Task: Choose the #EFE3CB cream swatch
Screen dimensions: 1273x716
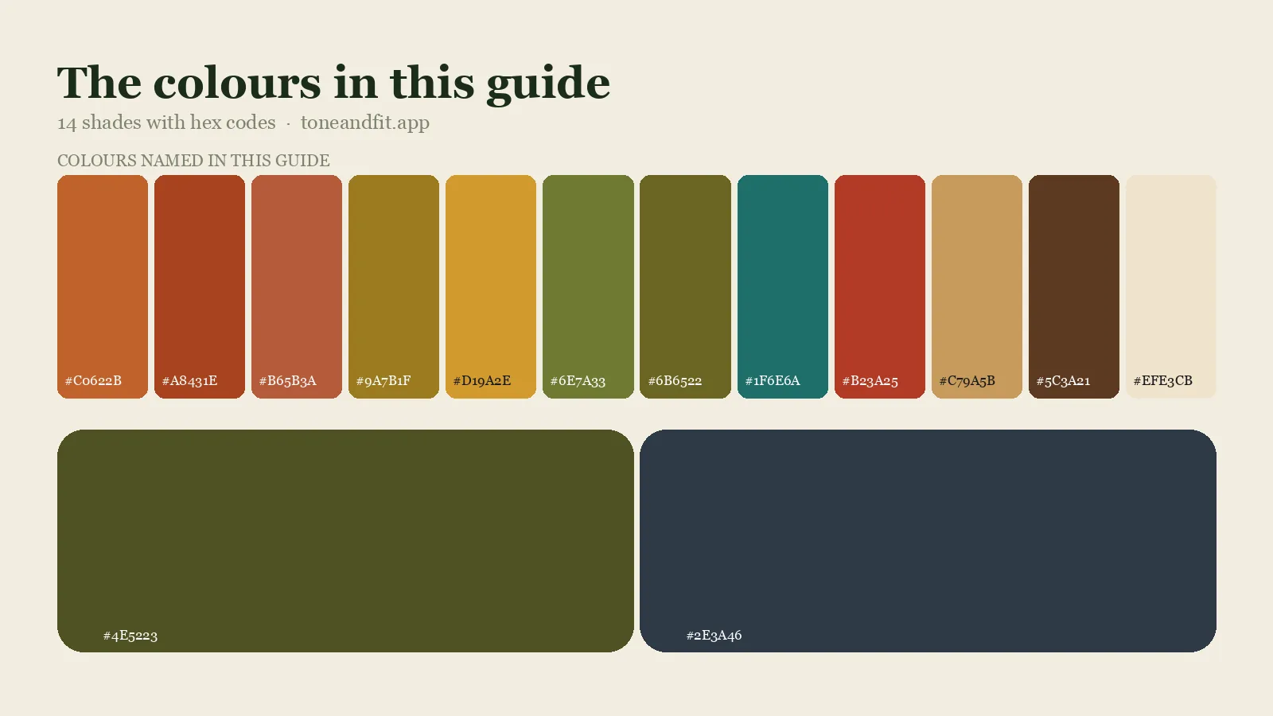Action: (x=1171, y=286)
